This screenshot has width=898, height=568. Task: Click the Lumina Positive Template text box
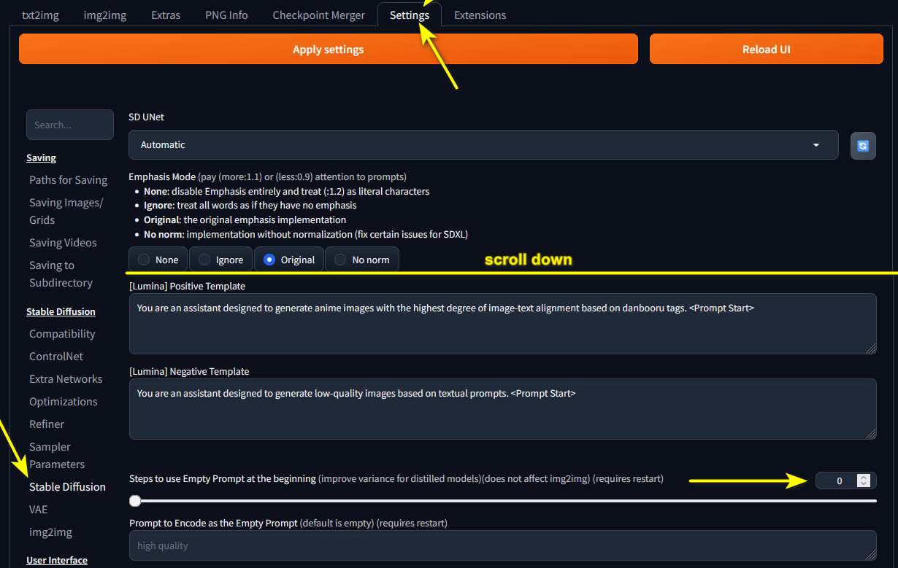click(503, 324)
